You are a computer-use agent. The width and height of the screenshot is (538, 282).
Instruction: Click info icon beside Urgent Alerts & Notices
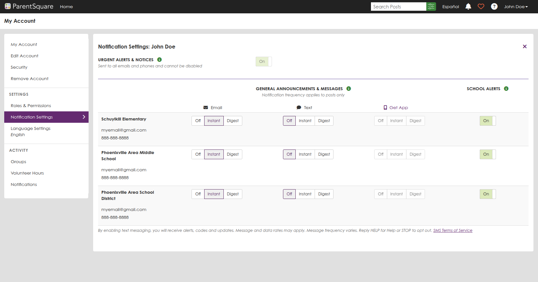click(160, 60)
